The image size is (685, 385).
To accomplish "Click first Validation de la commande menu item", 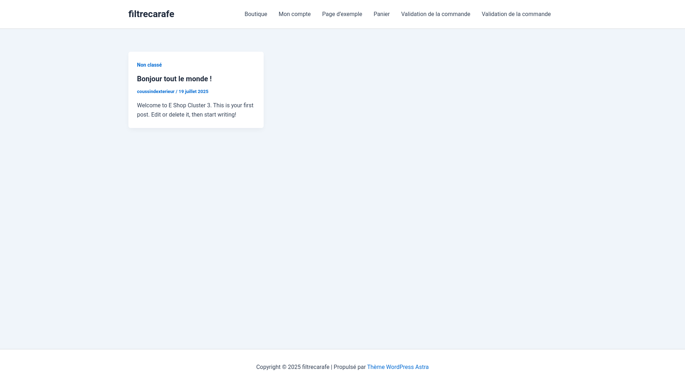I will [x=436, y=14].
